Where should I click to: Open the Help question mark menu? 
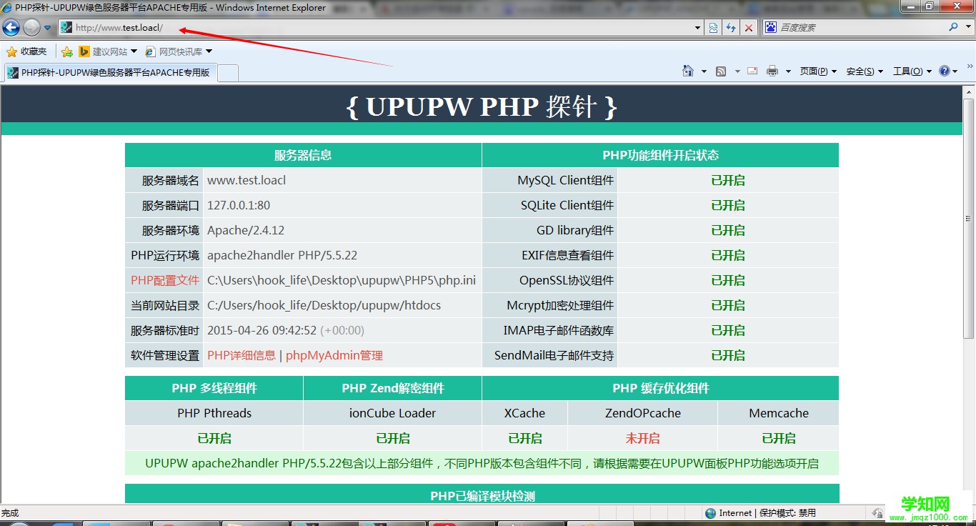pos(948,71)
